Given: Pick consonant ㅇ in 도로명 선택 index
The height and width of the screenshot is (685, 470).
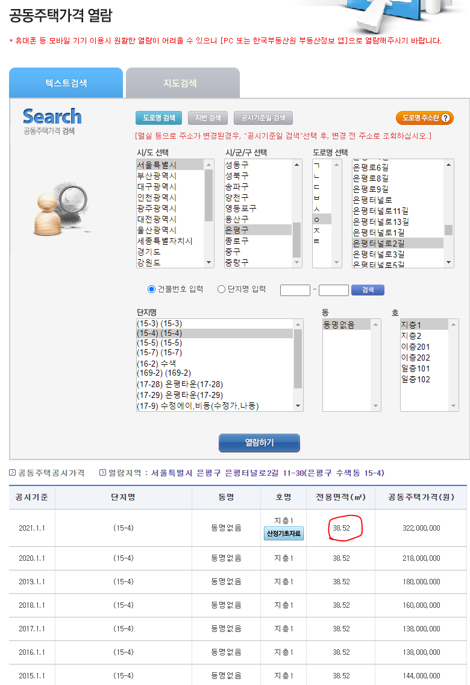Looking at the screenshot, I should [x=322, y=219].
